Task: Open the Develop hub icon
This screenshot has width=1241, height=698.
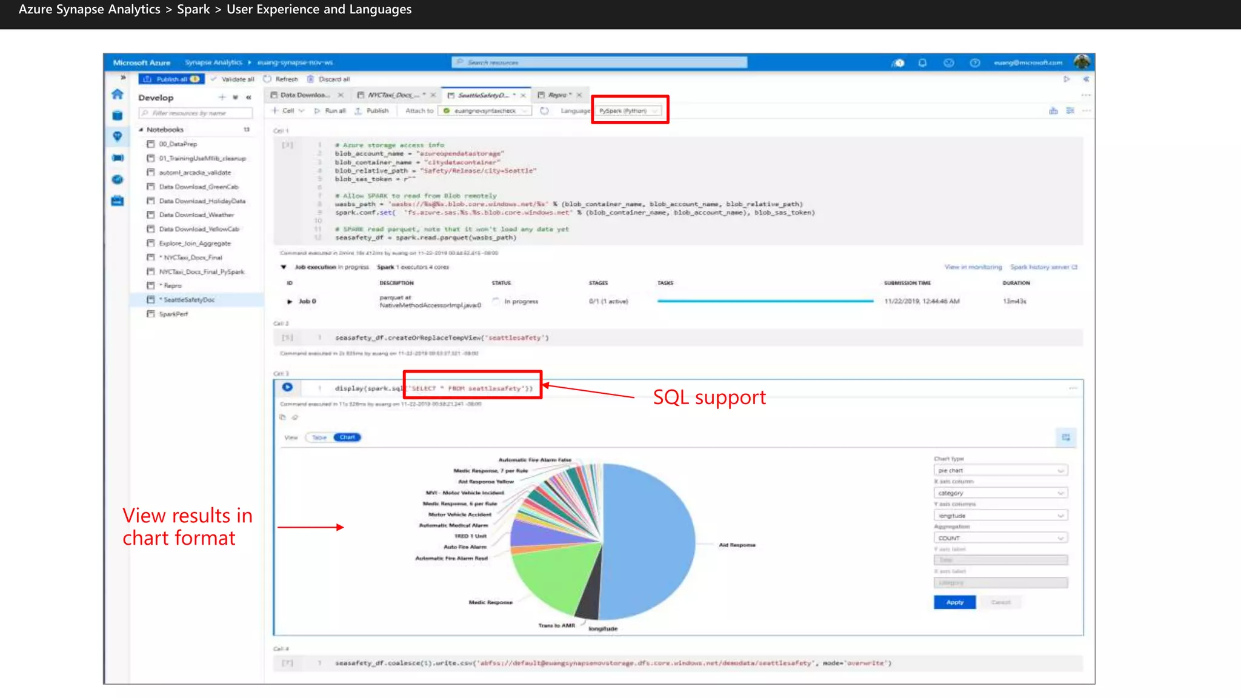Action: (118, 136)
